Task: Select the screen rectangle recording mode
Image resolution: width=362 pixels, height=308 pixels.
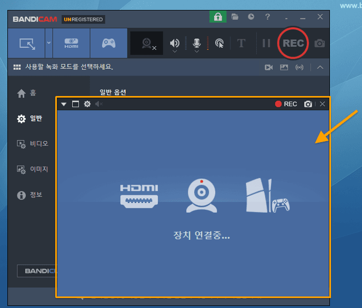Action: pyautogui.click(x=26, y=43)
